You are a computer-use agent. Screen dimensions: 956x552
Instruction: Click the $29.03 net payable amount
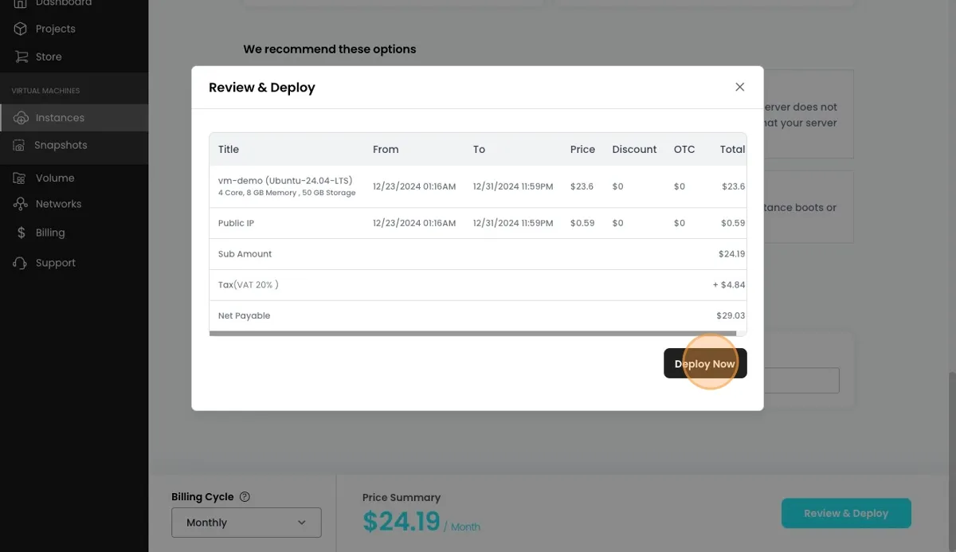pyautogui.click(x=731, y=315)
